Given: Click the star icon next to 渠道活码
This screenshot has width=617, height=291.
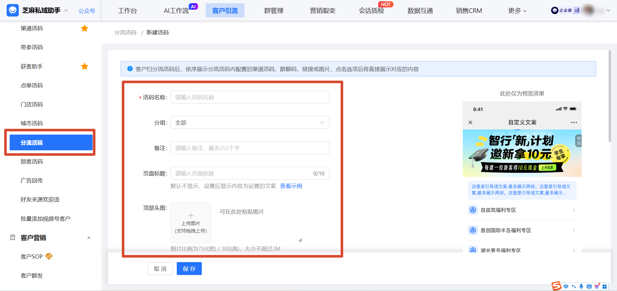Looking at the screenshot, I should tap(85, 28).
